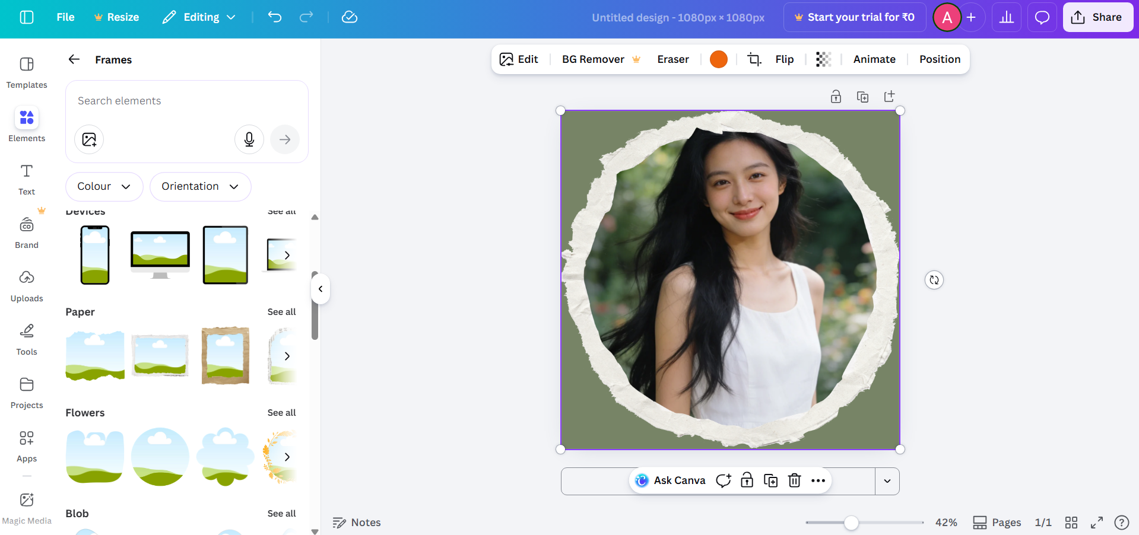
Task: Select the Eraser option
Action: coord(673,59)
